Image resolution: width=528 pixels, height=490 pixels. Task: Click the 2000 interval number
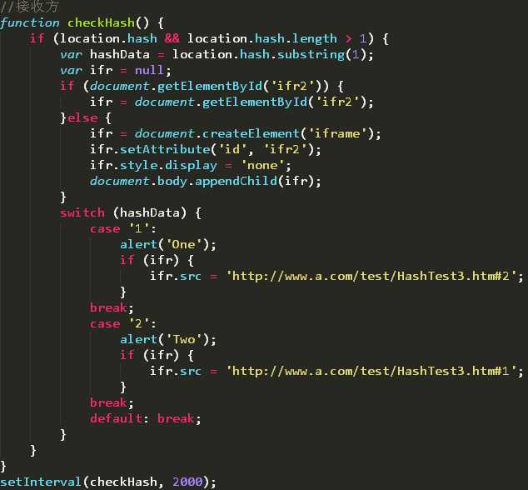(187, 482)
